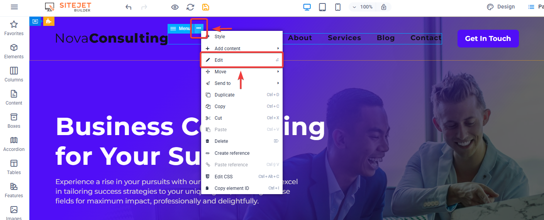Choose Style from the context menu
Image resolution: width=544 pixels, height=220 pixels.
pyautogui.click(x=242, y=37)
